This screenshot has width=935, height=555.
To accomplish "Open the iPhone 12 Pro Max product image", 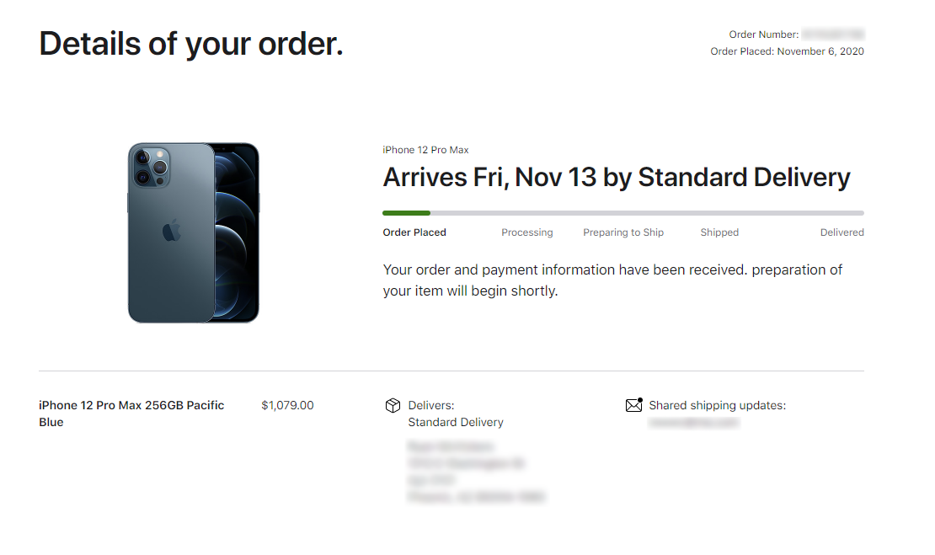I will pos(194,233).
